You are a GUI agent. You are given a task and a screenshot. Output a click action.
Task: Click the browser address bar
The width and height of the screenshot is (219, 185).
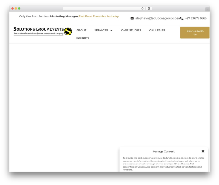[104, 8]
